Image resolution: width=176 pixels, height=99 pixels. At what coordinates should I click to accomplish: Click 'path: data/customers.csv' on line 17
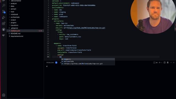(x=70, y=37)
